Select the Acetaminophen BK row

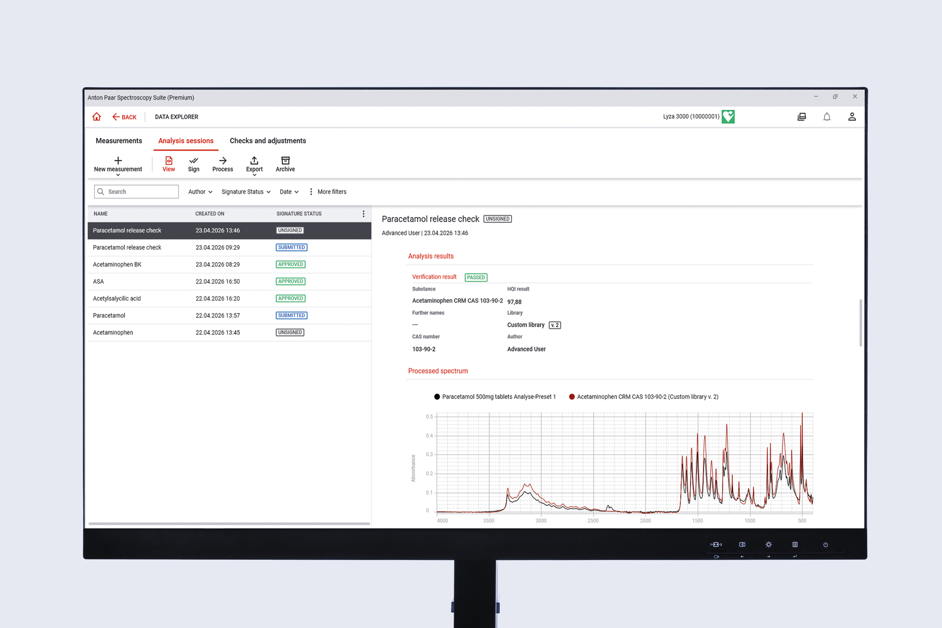(230, 264)
